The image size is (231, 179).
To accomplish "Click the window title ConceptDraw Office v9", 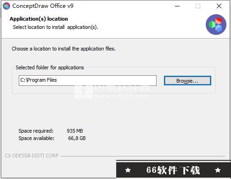I will coord(43,6).
